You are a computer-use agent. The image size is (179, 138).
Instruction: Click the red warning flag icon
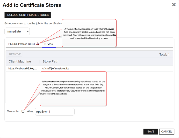38,44
